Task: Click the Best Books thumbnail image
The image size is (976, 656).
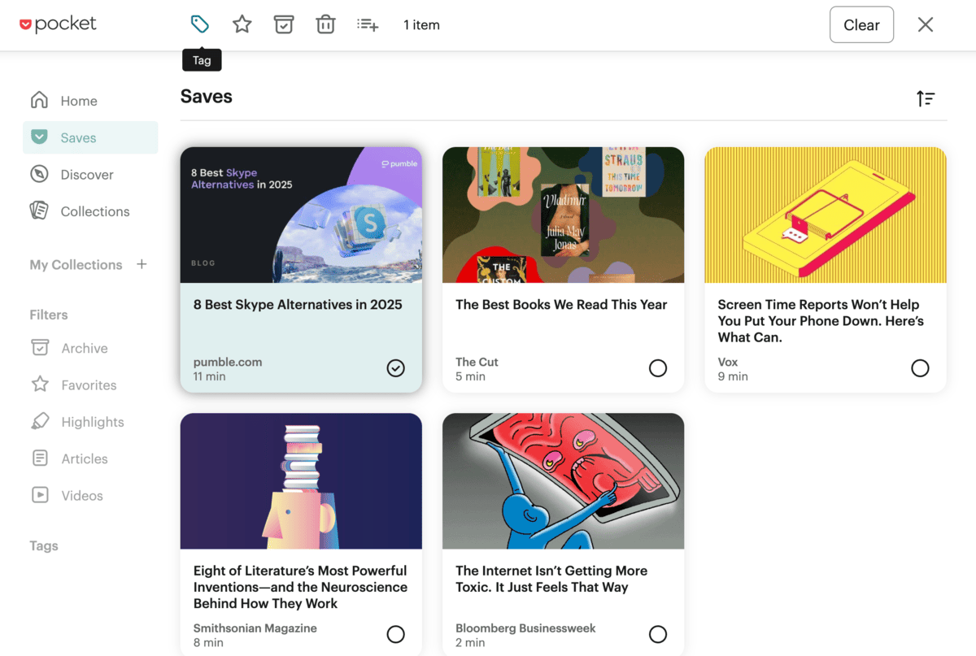Action: pyautogui.click(x=563, y=215)
